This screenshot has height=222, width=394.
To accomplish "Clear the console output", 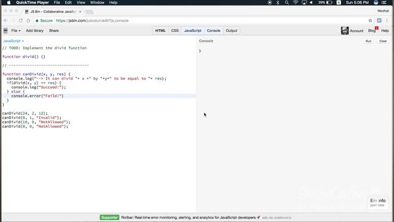I will [x=383, y=41].
